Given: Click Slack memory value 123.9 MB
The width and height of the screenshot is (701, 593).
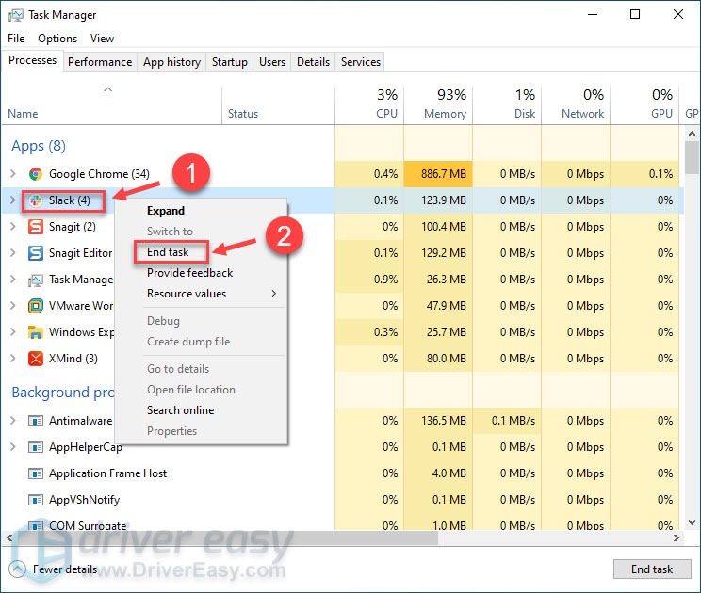Looking at the screenshot, I should pos(444,200).
